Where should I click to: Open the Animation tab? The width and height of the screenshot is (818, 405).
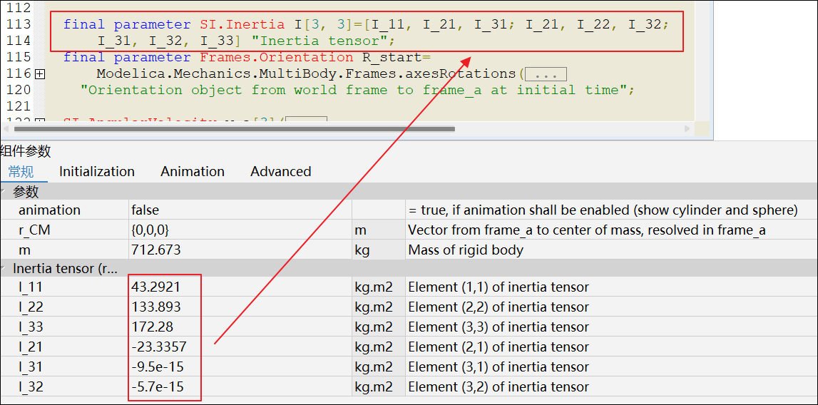click(193, 172)
